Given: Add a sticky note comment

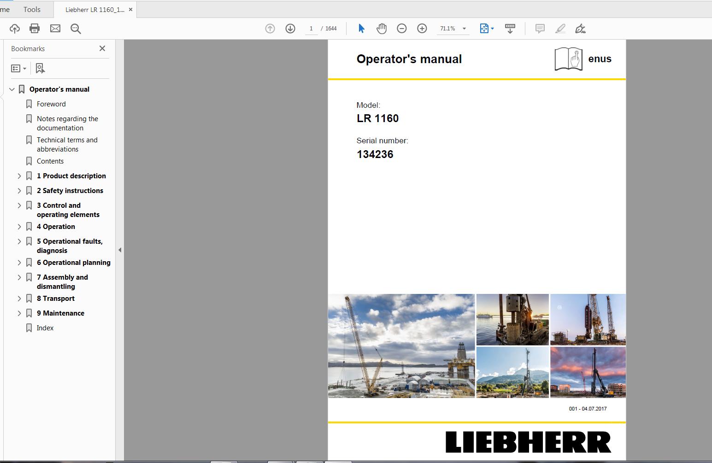Looking at the screenshot, I should (x=540, y=29).
